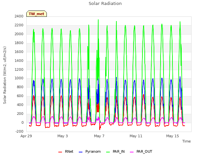This screenshot has width=211, height=158.
Task: Click the 2200 y-axis tick label
Action: (x=19, y=25)
